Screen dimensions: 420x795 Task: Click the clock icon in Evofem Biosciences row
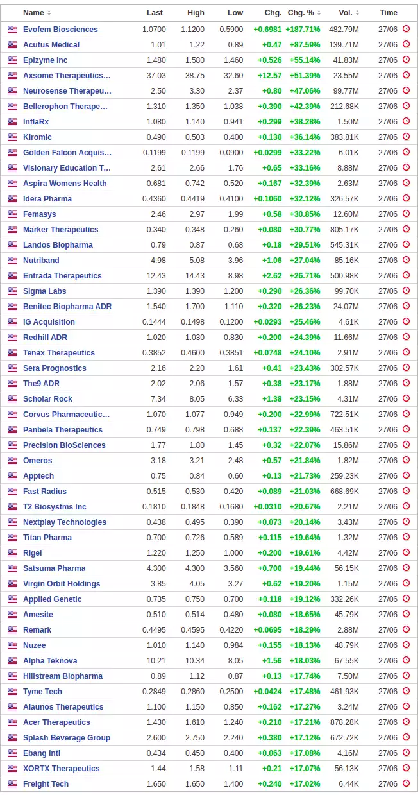[406, 29]
